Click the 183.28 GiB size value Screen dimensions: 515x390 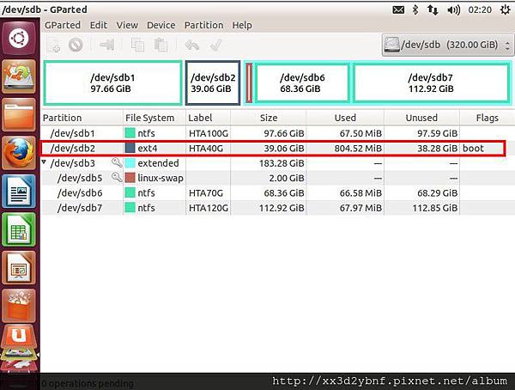282,163
